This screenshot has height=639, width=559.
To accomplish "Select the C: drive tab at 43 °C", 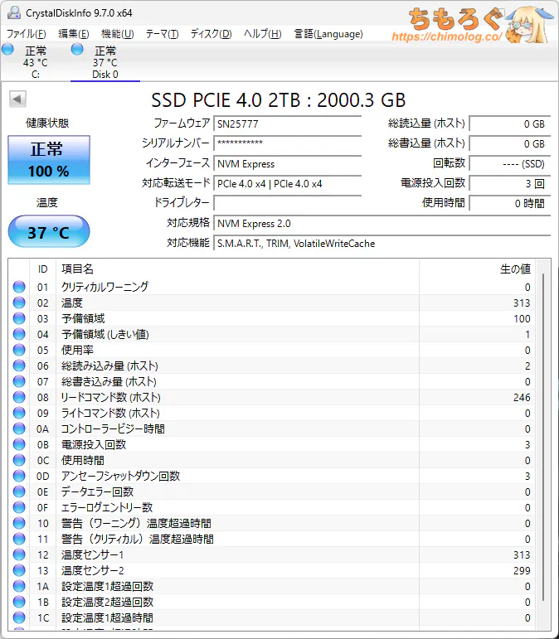I will pyautogui.click(x=36, y=62).
